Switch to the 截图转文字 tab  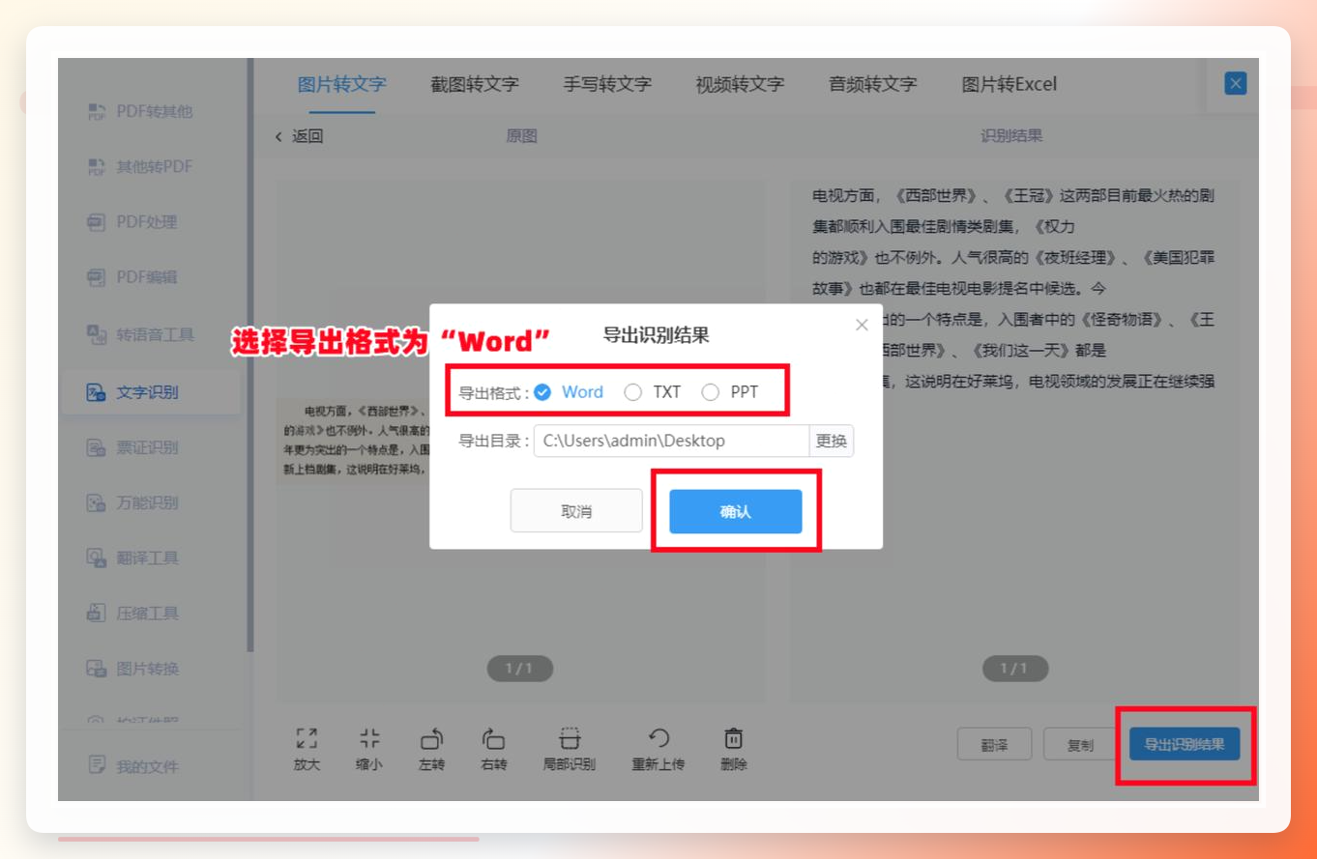coord(475,84)
